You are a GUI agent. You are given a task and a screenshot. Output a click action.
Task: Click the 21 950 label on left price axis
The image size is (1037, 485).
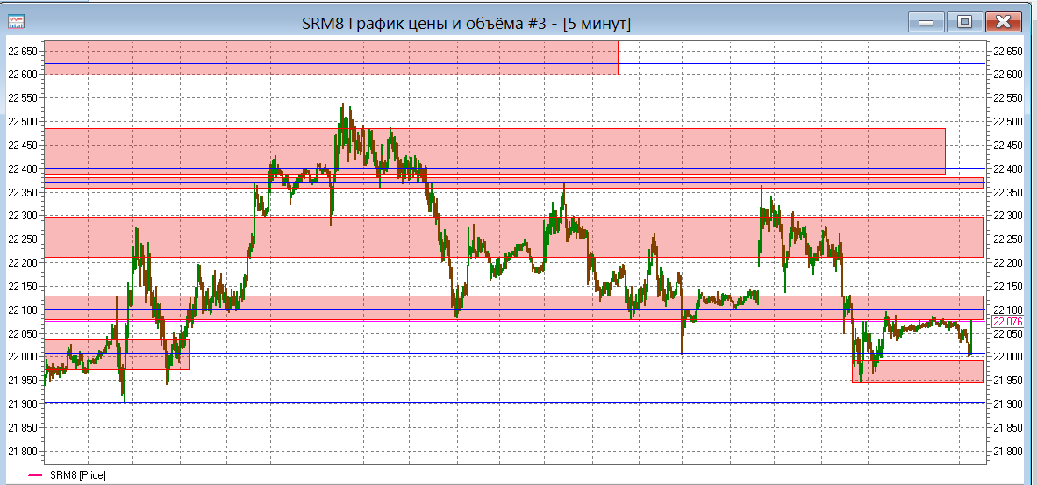pos(22,381)
